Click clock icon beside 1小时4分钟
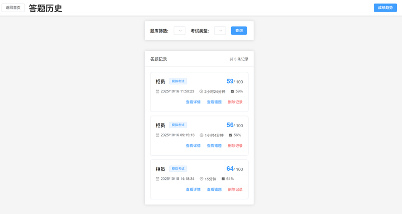402x214 pixels. pyautogui.click(x=202, y=135)
